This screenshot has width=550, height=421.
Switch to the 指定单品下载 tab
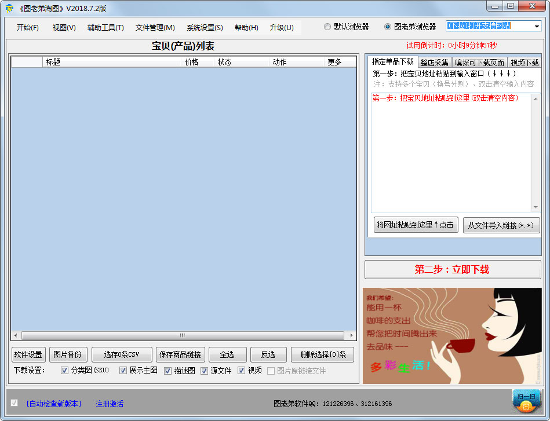click(392, 62)
